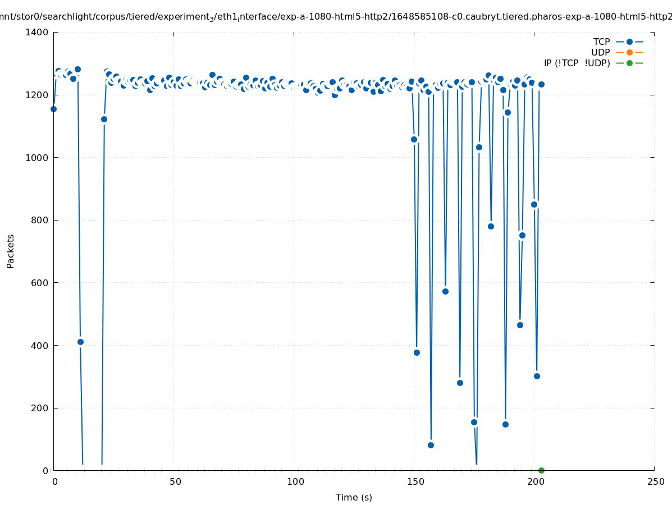Click the first TCP data point at time zero
This screenshot has height=505, width=672.
click(x=53, y=109)
